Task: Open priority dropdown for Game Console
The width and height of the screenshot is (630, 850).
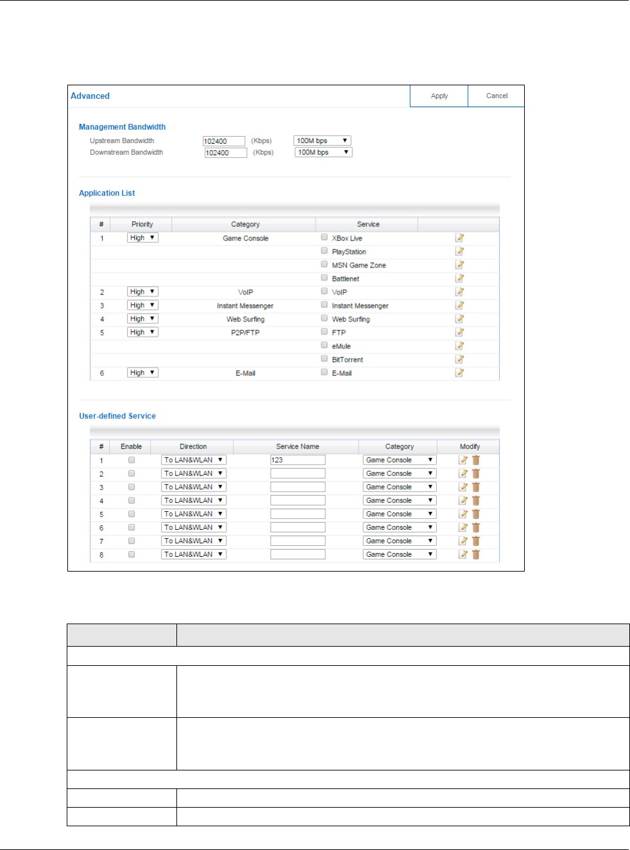Action: [142, 237]
